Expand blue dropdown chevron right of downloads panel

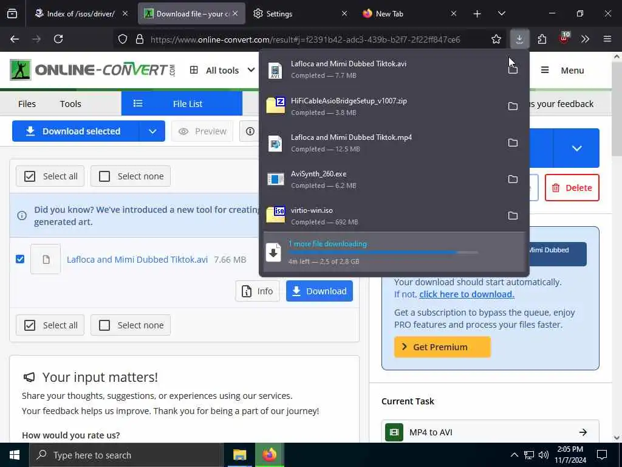click(x=576, y=148)
